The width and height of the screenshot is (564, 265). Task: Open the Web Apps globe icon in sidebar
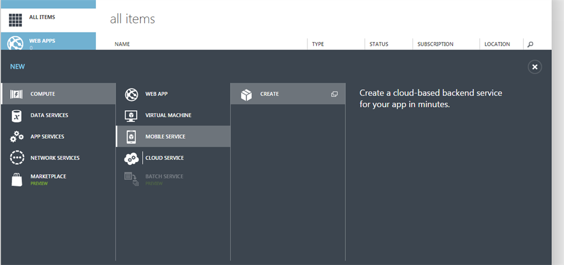15,43
